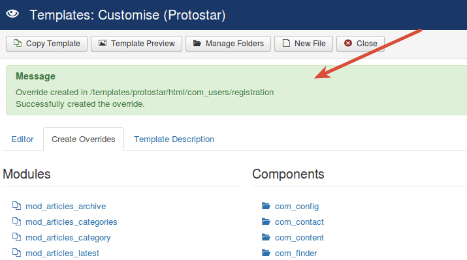This screenshot has height=260, width=467.
Task: Click the Copy Template button
Action: [x=46, y=44]
